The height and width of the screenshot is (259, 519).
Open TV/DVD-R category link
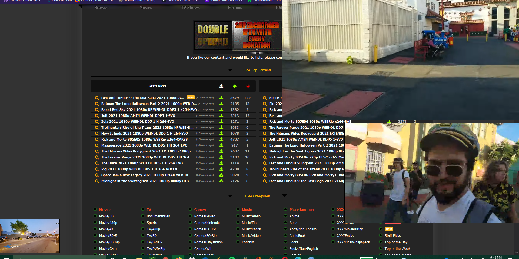pos(155,242)
